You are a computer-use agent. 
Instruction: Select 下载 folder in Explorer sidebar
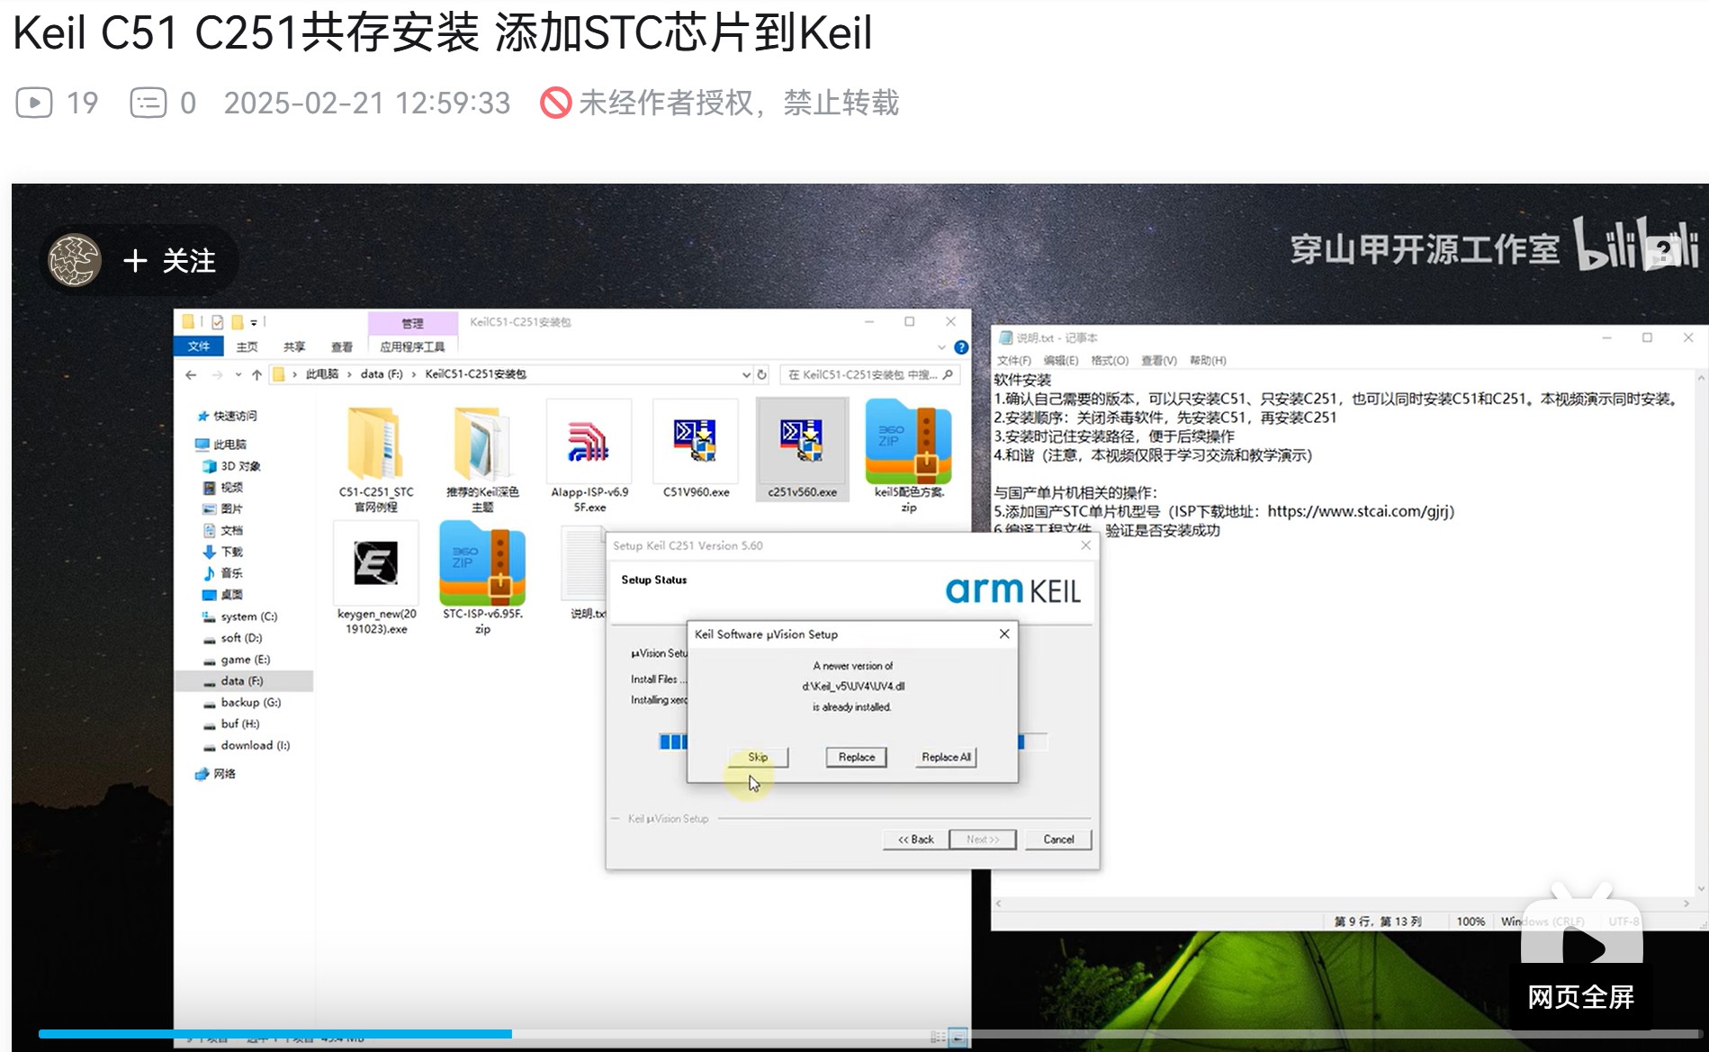[x=223, y=552]
